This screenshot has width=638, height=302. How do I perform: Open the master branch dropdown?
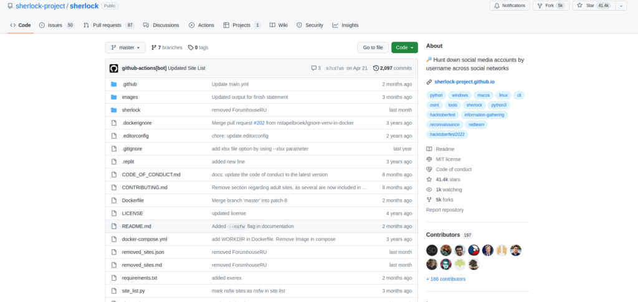125,47
